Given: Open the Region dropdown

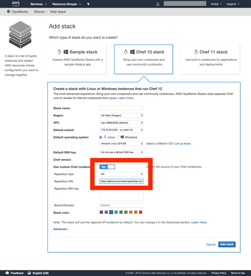Looking at the screenshot, I should (121, 115).
